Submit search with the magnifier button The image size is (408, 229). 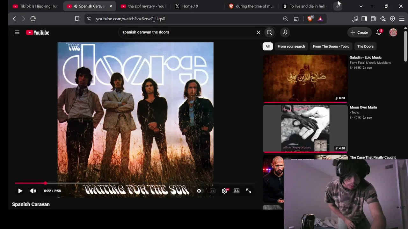pyautogui.click(x=269, y=32)
